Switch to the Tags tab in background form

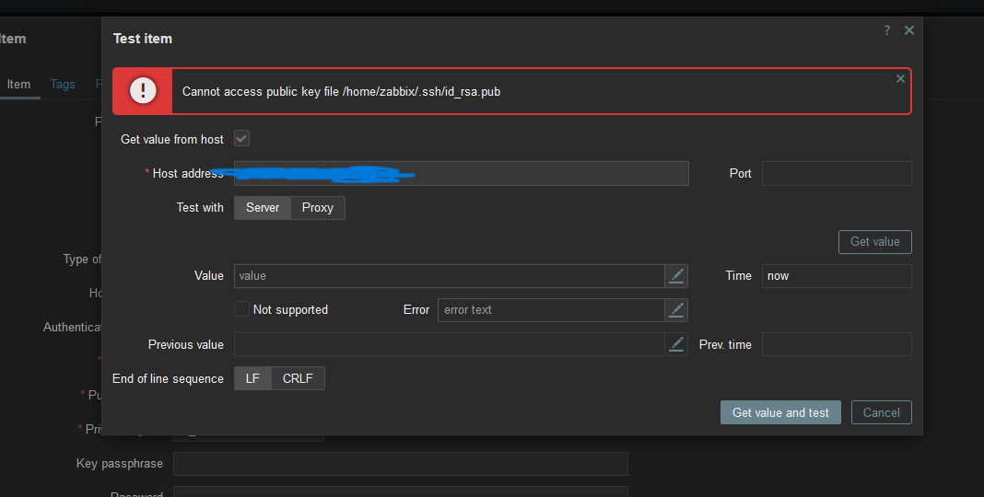click(63, 85)
